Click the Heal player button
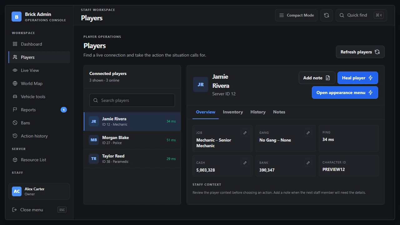400x225 pixels. pos(358,78)
